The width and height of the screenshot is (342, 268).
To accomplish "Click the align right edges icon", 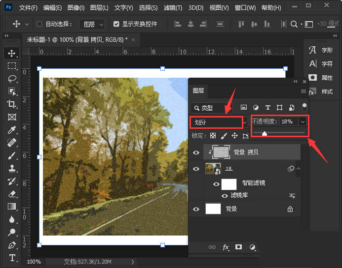I will [x=203, y=24].
